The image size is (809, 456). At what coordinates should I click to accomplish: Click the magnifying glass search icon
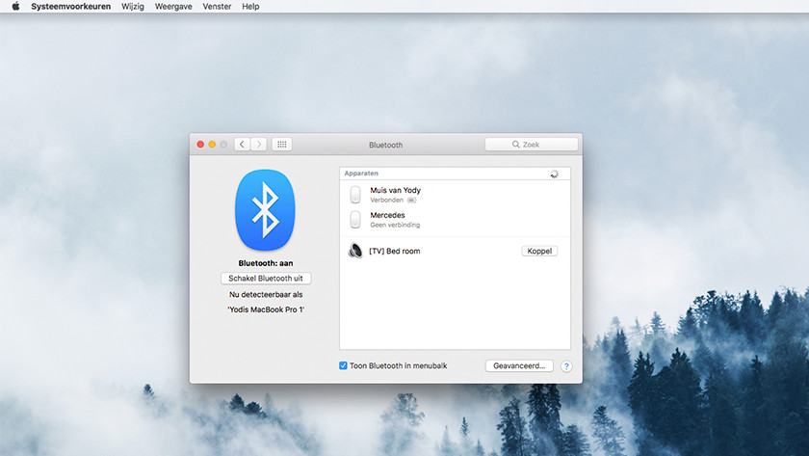click(515, 144)
